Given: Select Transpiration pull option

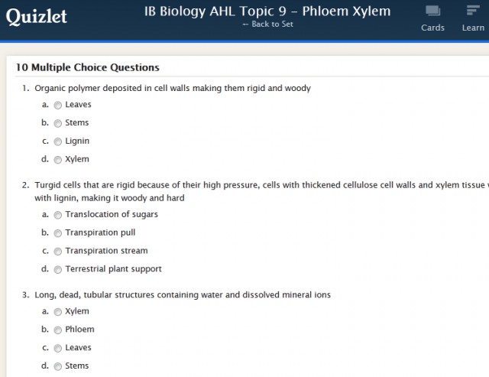Looking at the screenshot, I should coord(58,233).
